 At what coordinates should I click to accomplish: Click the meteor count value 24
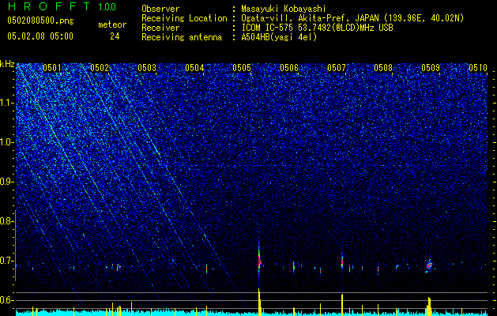pyautogui.click(x=115, y=36)
